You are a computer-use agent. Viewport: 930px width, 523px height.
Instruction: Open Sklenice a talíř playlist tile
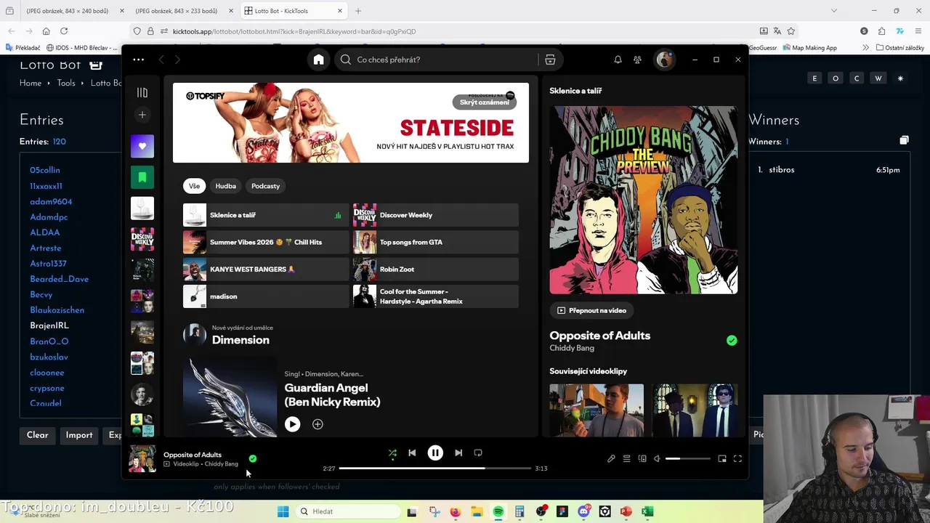click(x=265, y=215)
